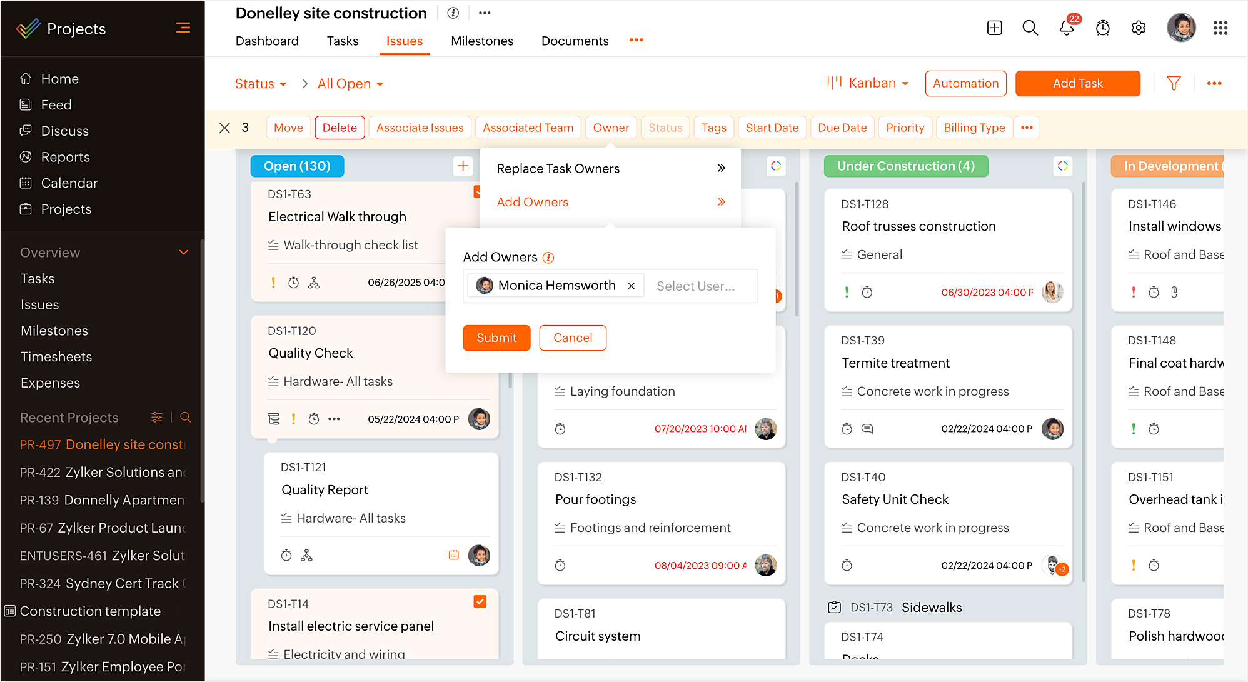
Task: Click the Submit button
Action: coord(496,338)
